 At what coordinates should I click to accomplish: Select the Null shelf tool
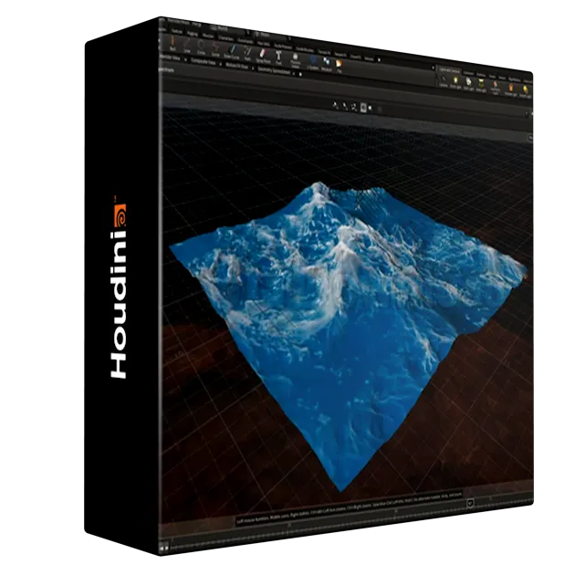pos(172,45)
